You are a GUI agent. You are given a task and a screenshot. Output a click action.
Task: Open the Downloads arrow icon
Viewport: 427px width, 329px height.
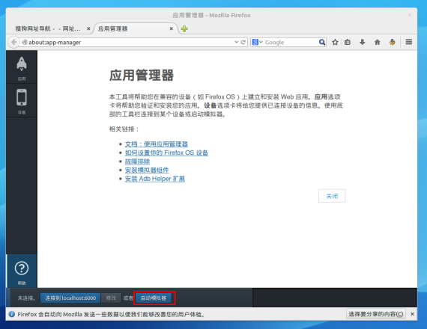(362, 42)
